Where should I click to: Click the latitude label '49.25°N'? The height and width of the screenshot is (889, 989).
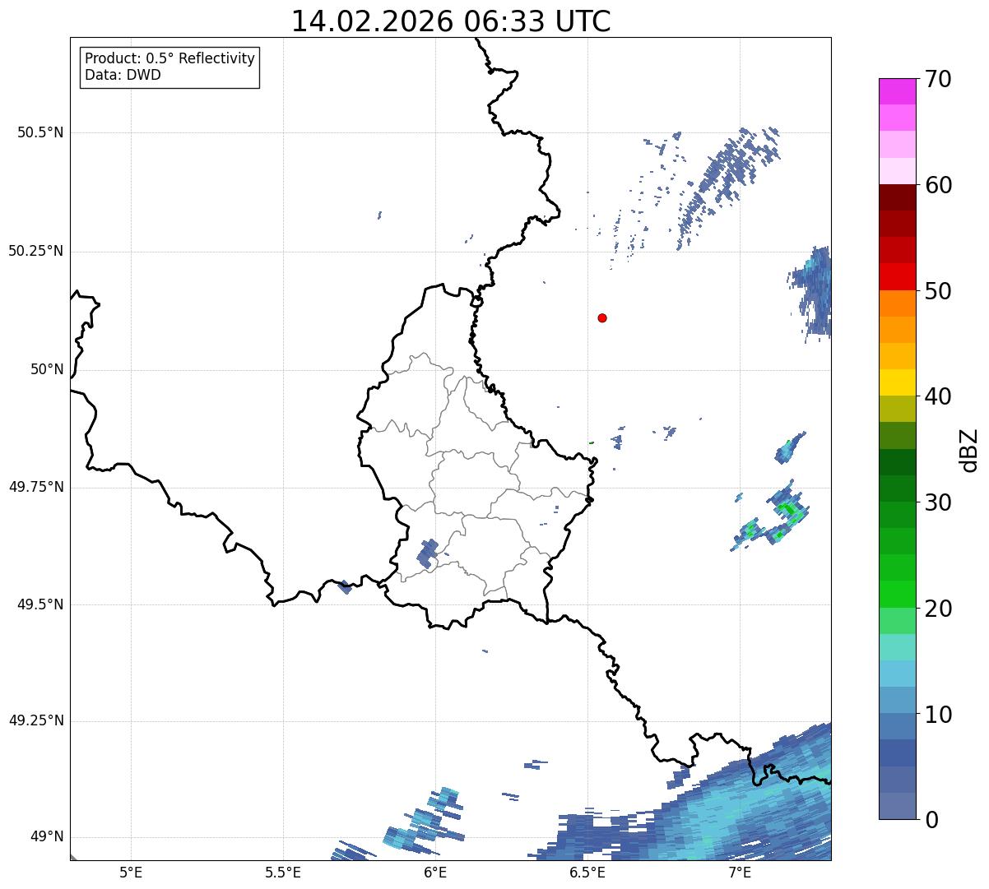[x=36, y=720]
